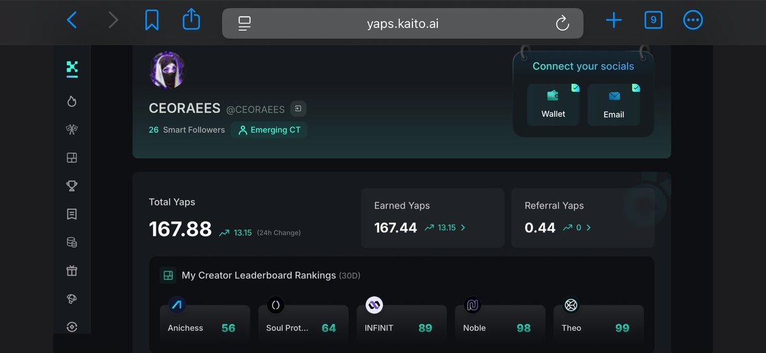The width and height of the screenshot is (766, 353).
Task: Click the Anichess logo icon
Action: tap(177, 305)
